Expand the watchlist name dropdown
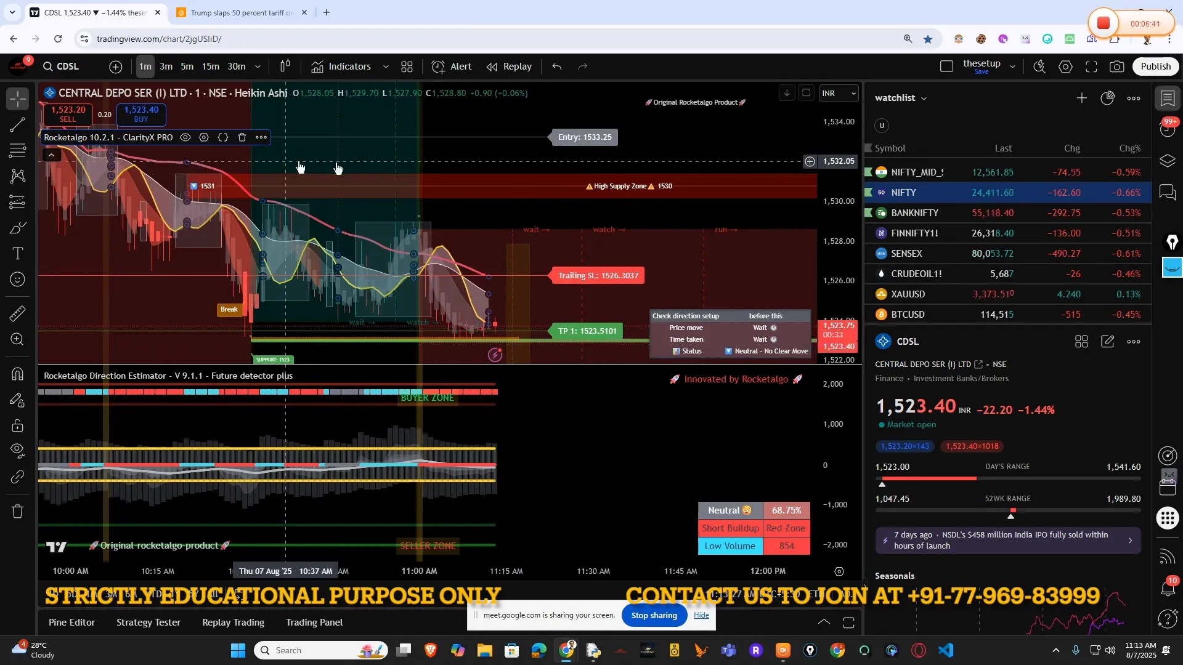This screenshot has height=665, width=1183. 901,98
